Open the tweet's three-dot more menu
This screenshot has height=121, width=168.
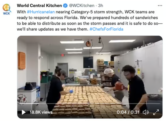click(x=160, y=5)
